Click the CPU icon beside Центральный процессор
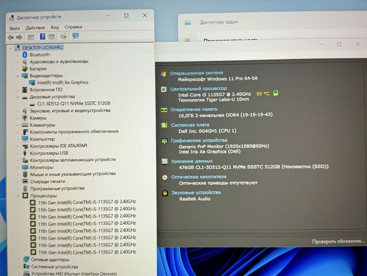367x276 pixels. 164,89
